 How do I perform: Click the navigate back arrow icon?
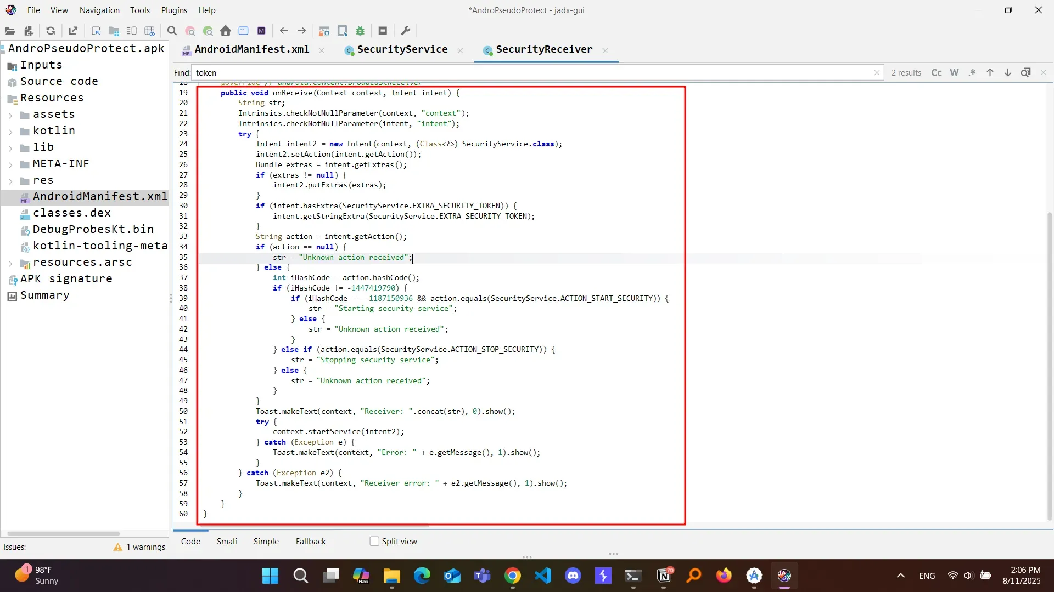(284, 31)
